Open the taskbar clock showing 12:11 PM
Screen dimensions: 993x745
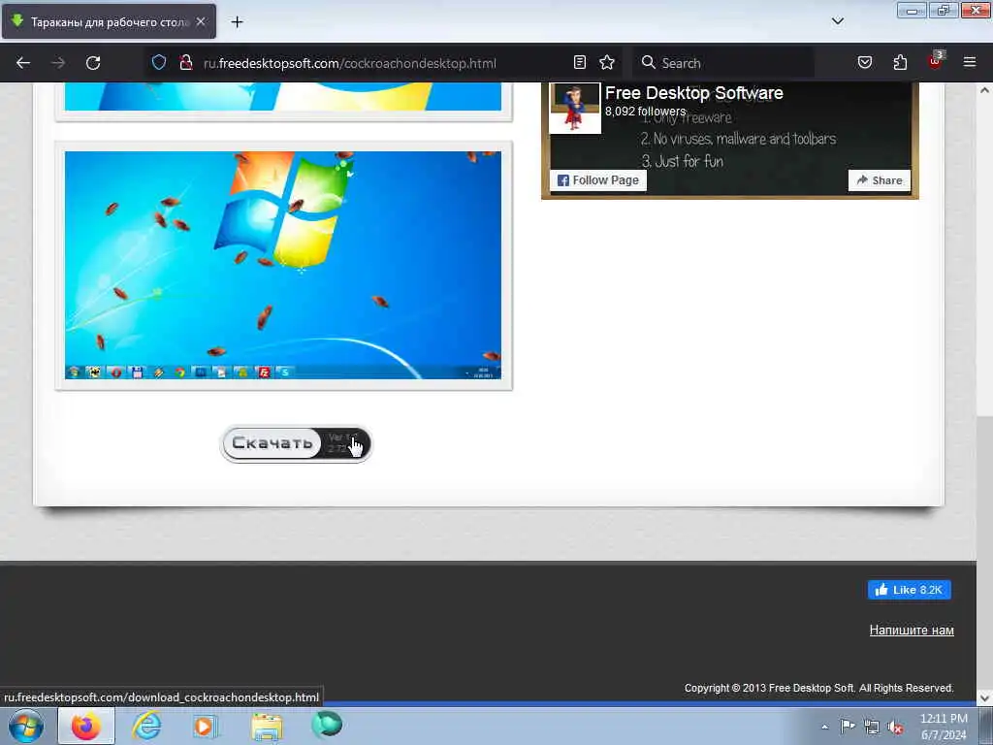[944, 726]
